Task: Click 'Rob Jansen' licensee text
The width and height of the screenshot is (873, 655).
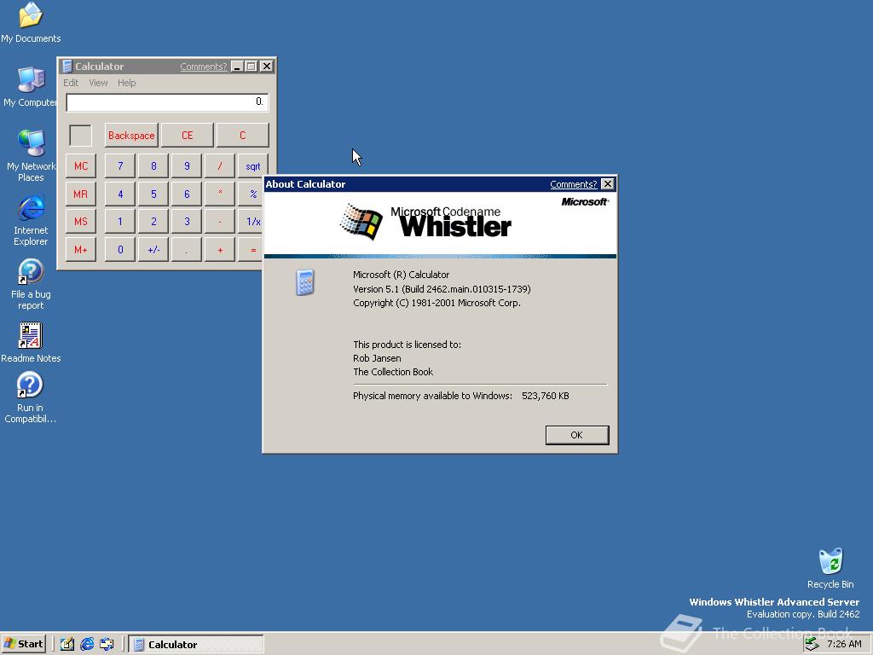Action: coord(377,358)
